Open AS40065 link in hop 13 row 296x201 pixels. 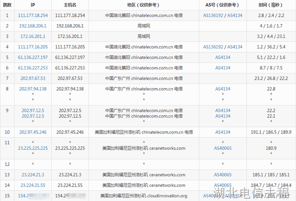click(x=223, y=175)
